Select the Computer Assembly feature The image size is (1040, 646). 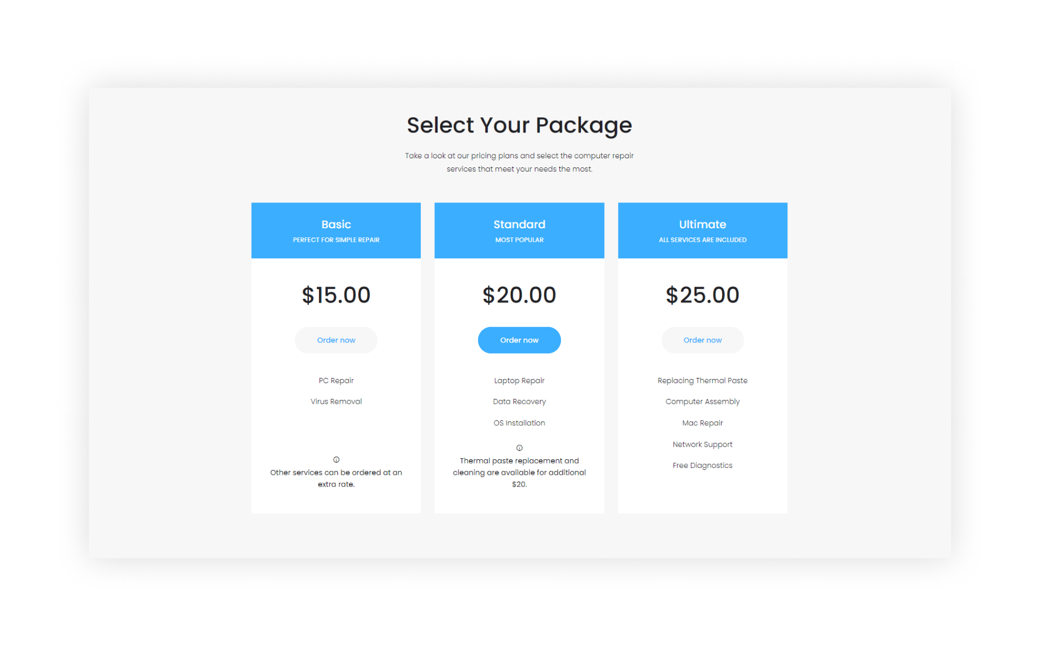[x=702, y=402]
